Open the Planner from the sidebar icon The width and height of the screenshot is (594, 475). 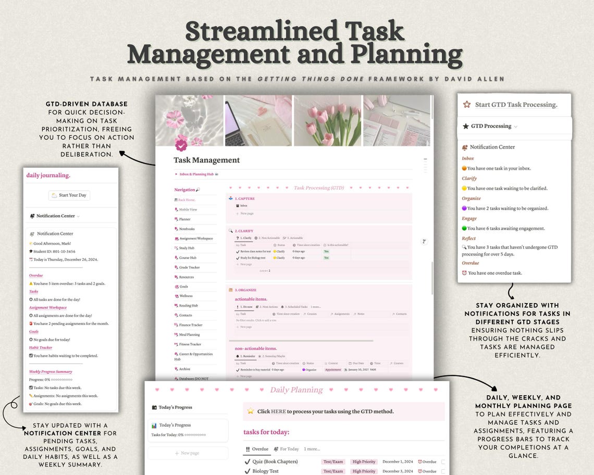[176, 219]
